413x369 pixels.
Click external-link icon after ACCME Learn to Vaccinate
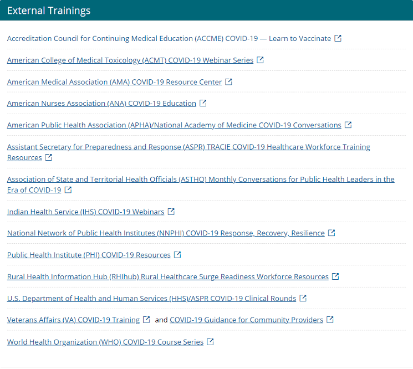click(338, 38)
